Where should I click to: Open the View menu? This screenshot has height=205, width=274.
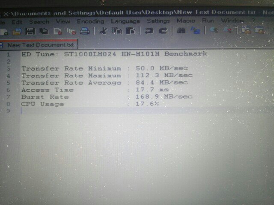point(63,21)
